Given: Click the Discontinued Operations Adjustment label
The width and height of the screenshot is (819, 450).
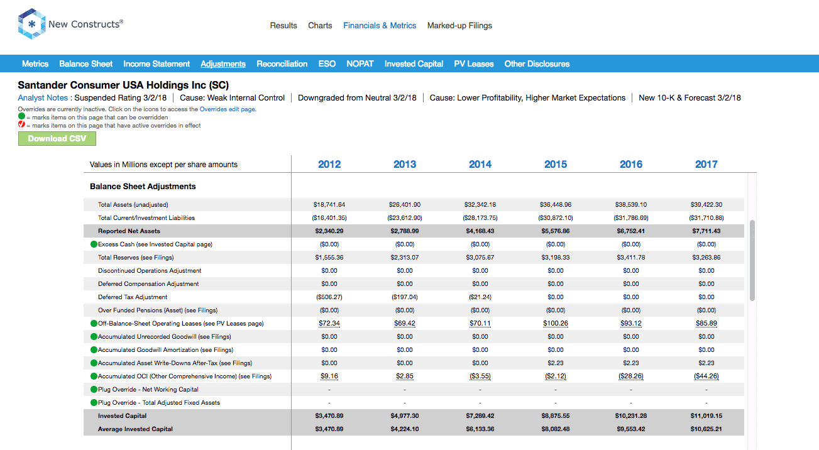Looking at the screenshot, I should [x=150, y=270].
